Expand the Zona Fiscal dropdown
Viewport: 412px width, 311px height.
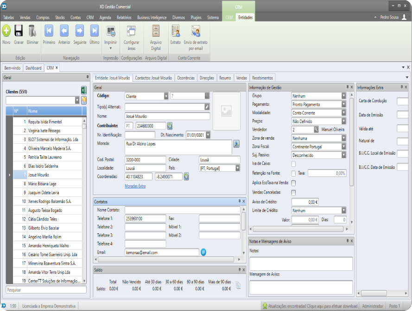[x=343, y=146]
